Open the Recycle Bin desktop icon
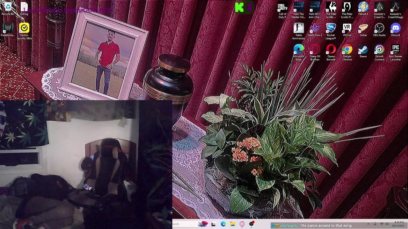Viewport: 408px width, 229px height. (x=8, y=9)
